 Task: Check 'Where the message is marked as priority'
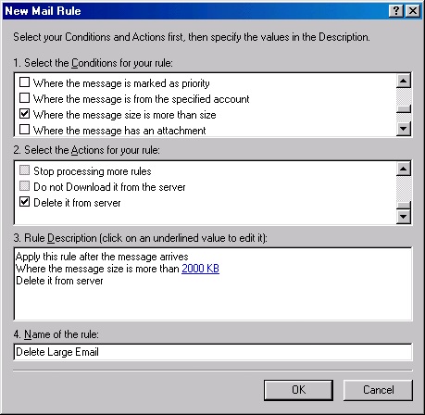[25, 82]
